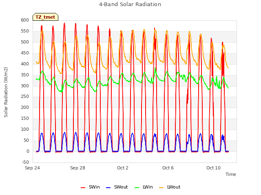Image resolution: width=261 pixels, height=195 pixels.
Task: Click the 450 y-axis tick label
Action: point(25,53)
